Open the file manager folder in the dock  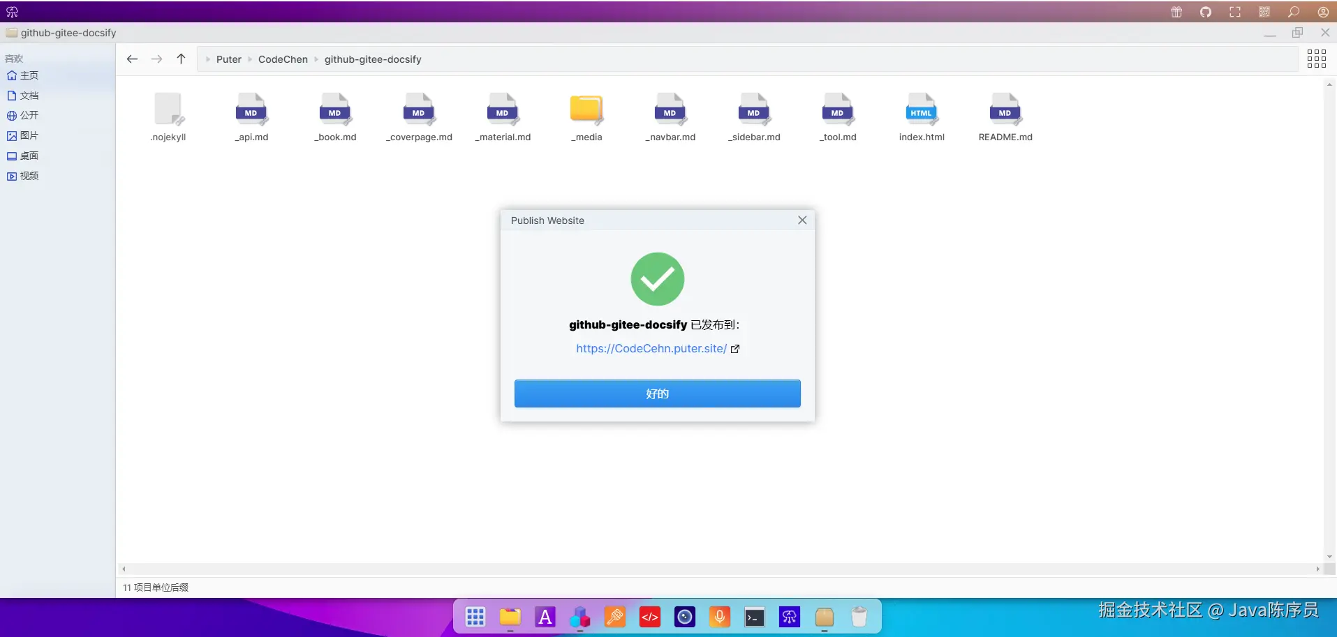point(510,617)
